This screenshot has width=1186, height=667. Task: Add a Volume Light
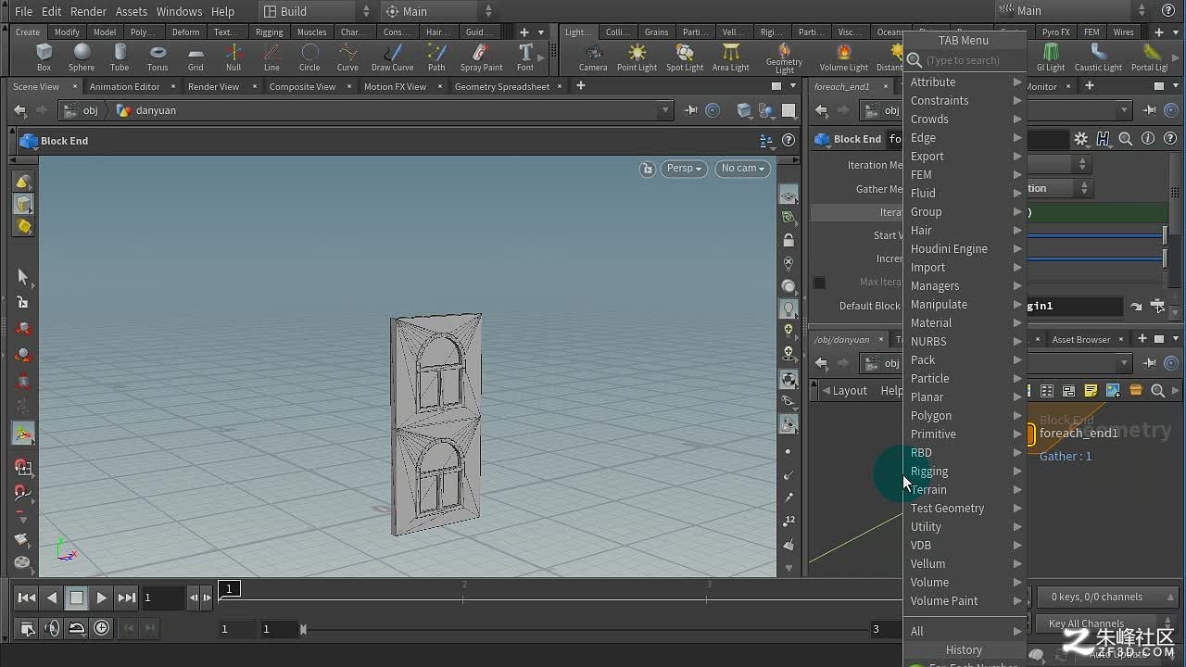[x=844, y=57]
